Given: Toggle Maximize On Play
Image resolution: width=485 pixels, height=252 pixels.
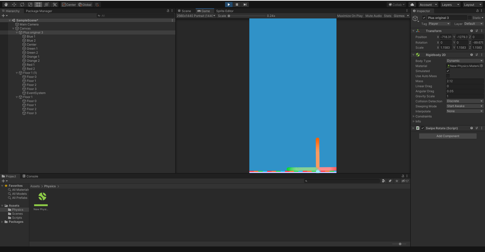Looking at the screenshot, I should (350, 16).
